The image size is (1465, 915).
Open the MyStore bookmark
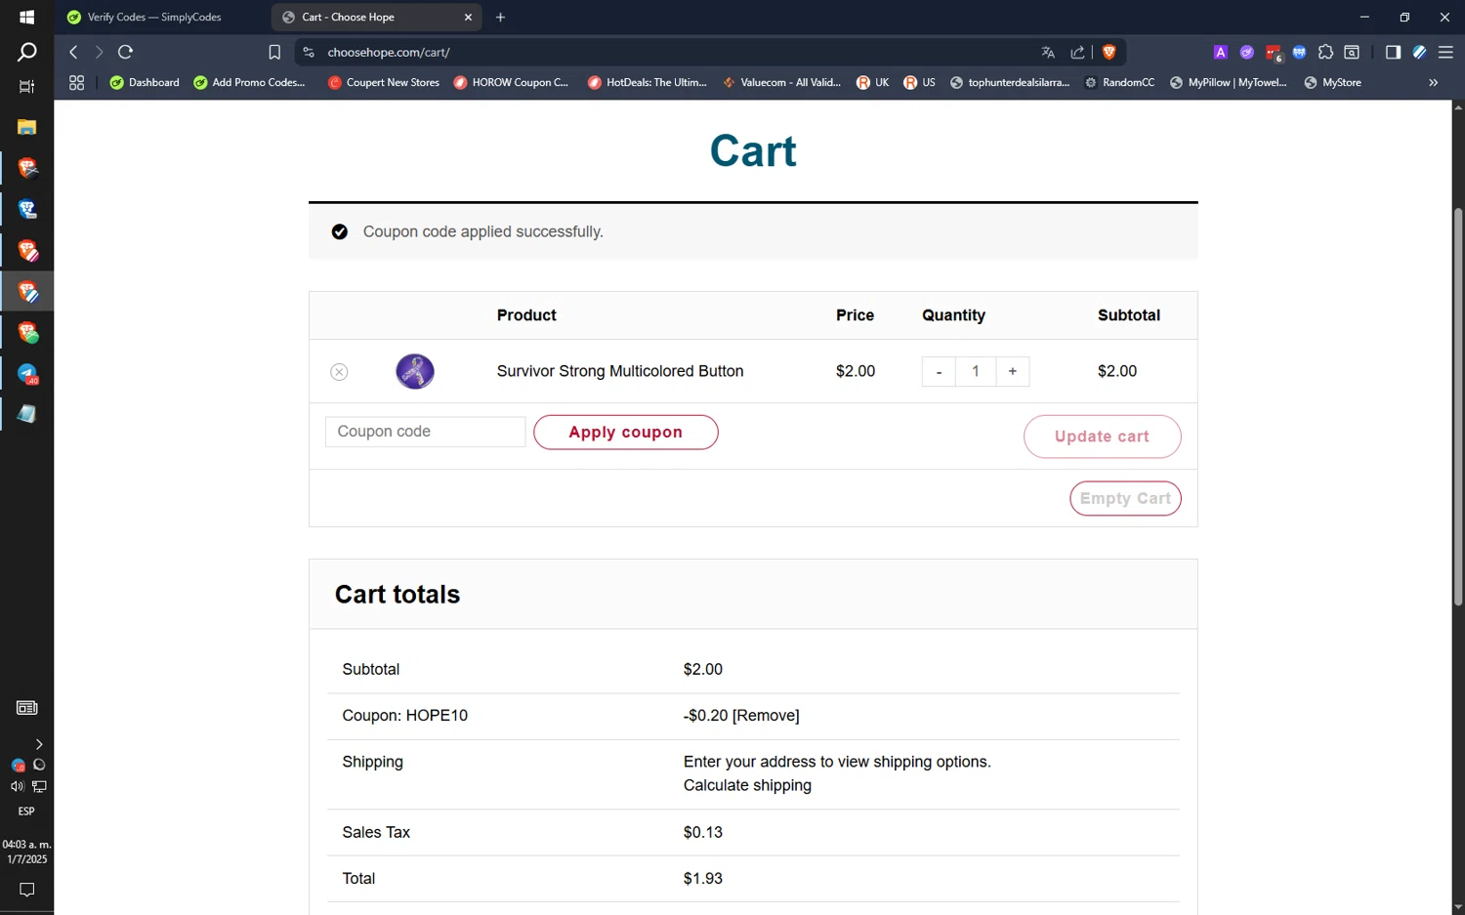point(1332,83)
